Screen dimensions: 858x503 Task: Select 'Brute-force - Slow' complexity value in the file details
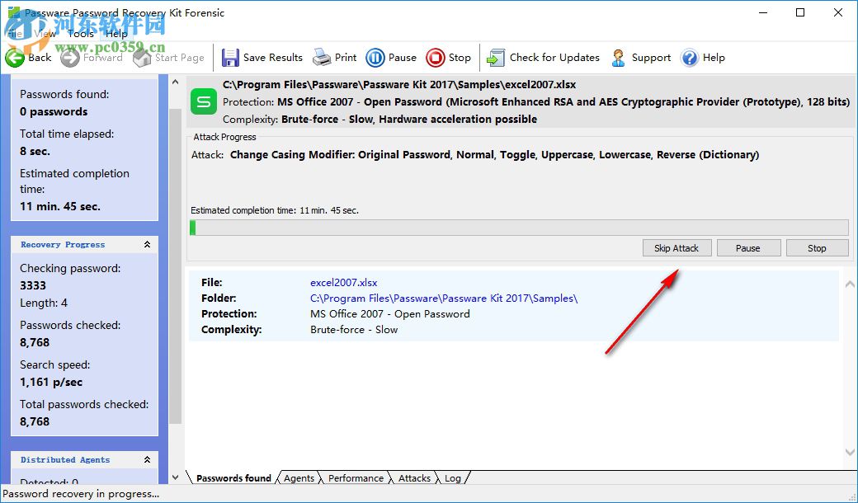click(353, 330)
